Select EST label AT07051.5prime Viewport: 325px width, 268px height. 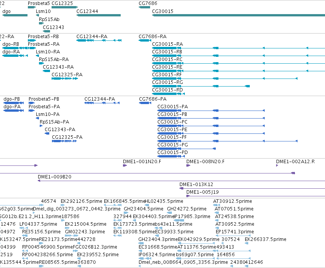[x=234, y=209]
